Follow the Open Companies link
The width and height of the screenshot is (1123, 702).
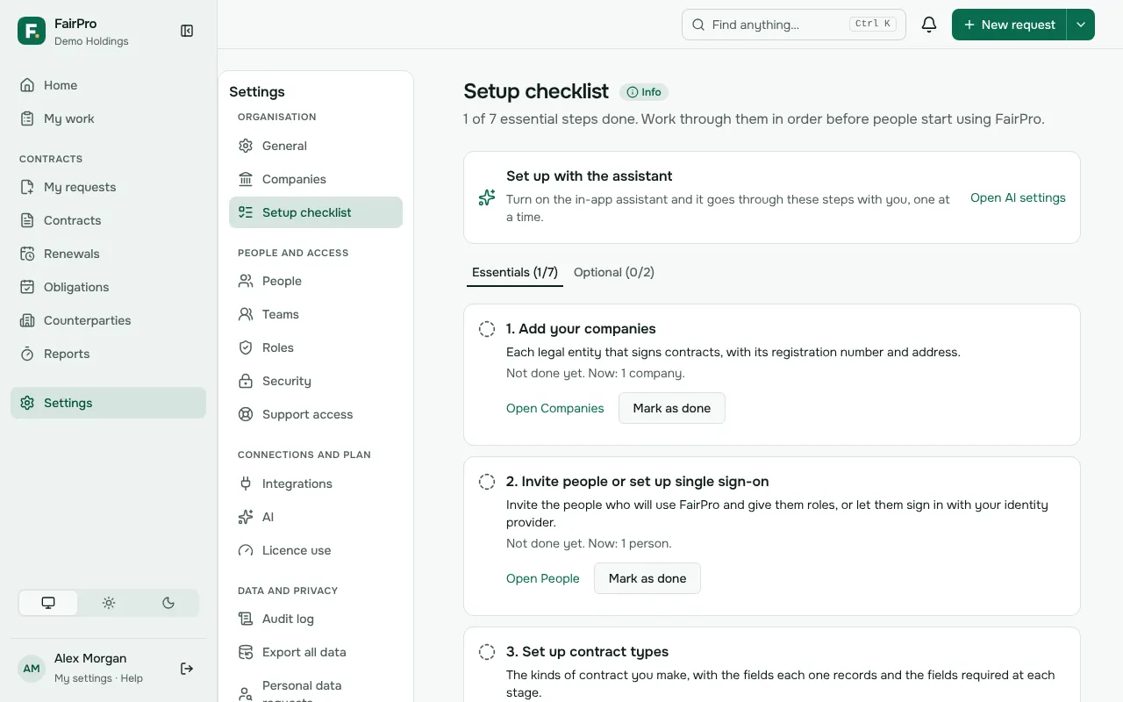tap(555, 408)
